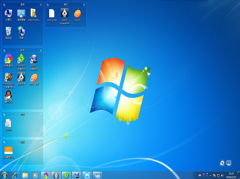
Task: Open the volume speaker control
Action: point(222,175)
